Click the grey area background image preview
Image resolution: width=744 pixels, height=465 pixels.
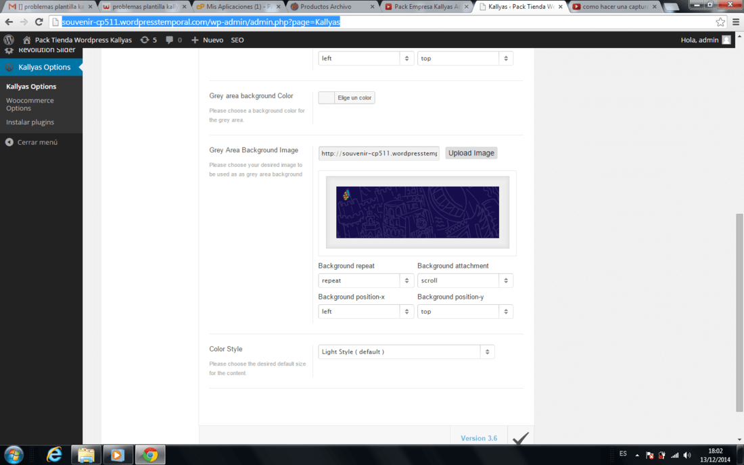(x=417, y=212)
